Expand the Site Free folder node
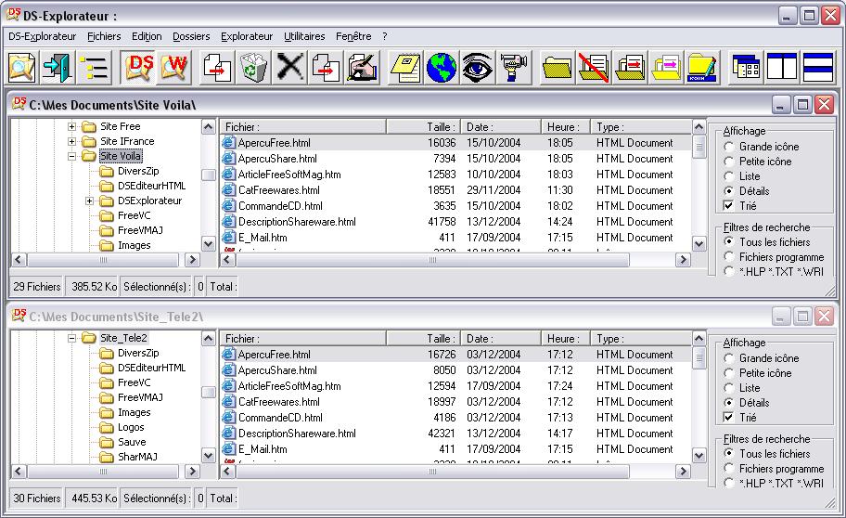846x518 pixels. [72, 126]
